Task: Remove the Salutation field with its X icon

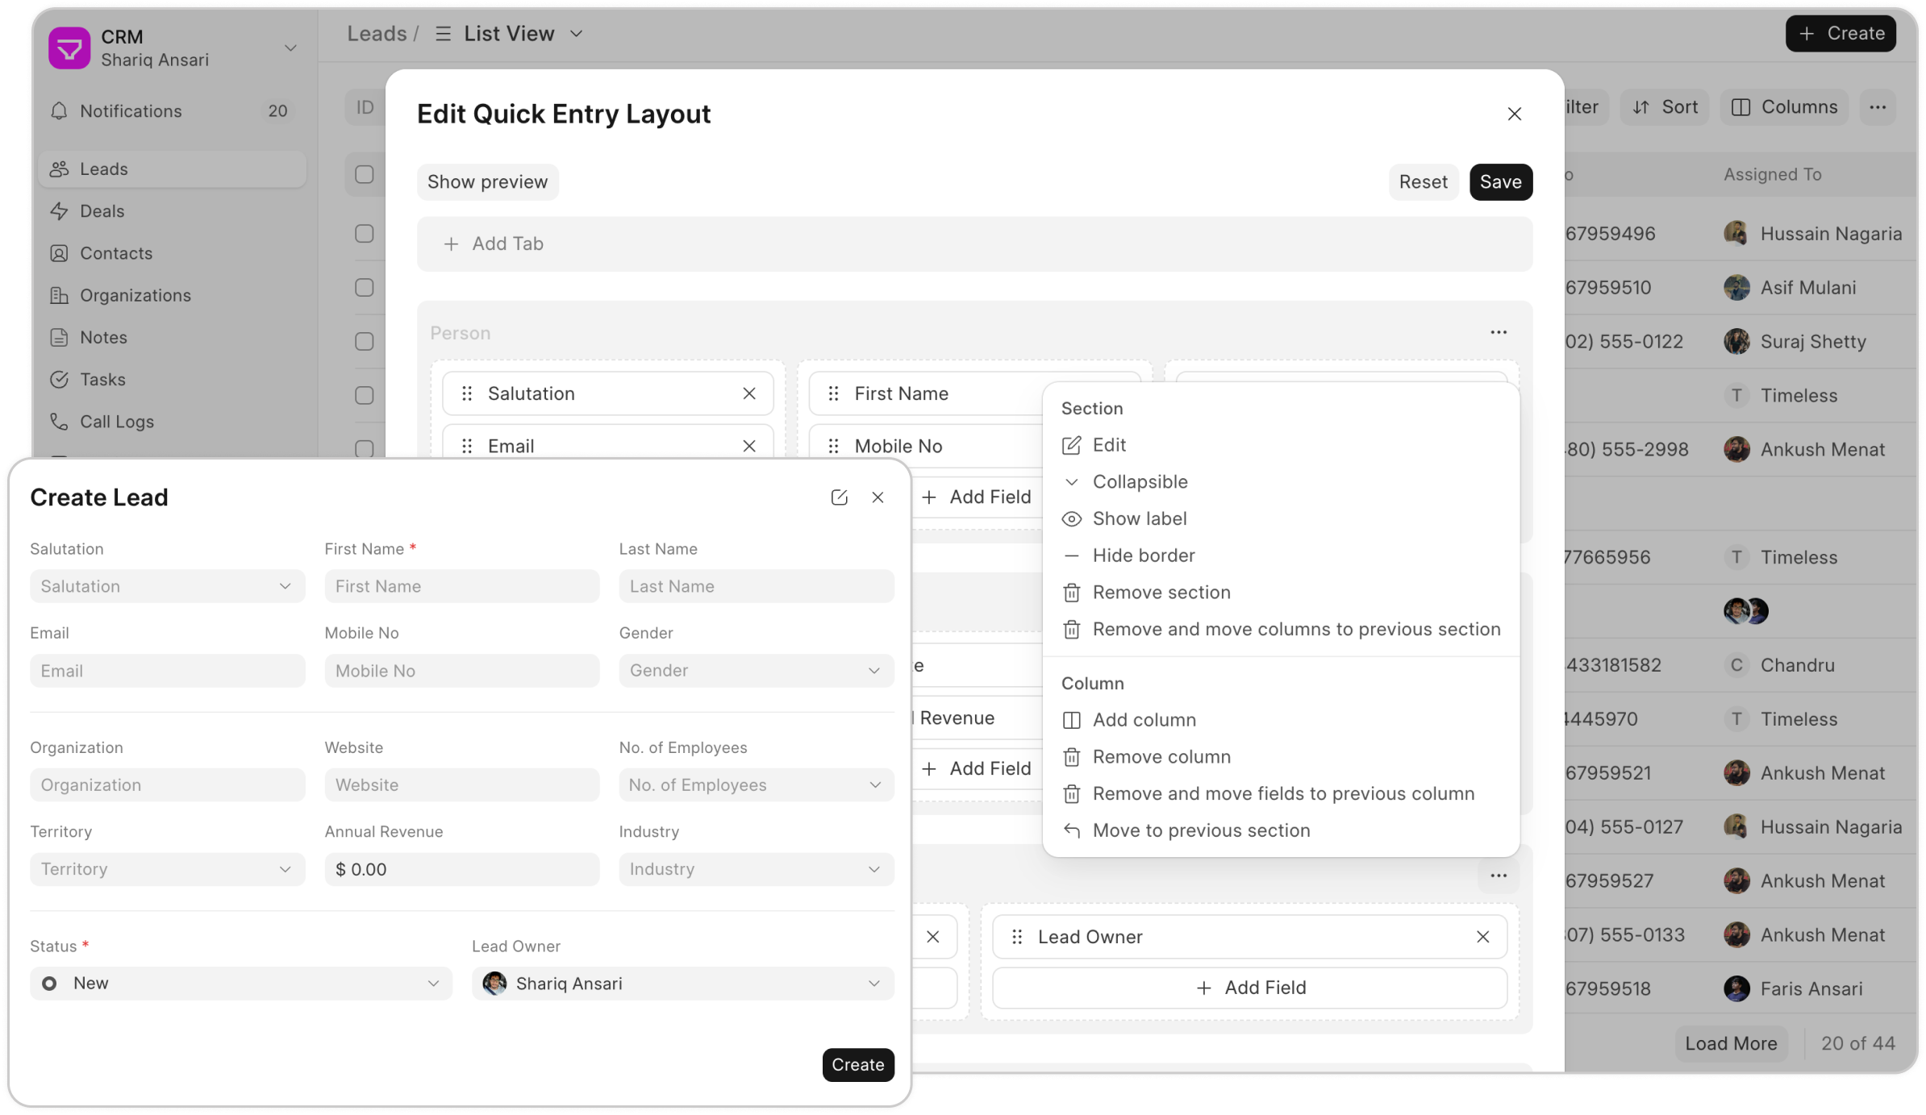Action: pyautogui.click(x=748, y=393)
